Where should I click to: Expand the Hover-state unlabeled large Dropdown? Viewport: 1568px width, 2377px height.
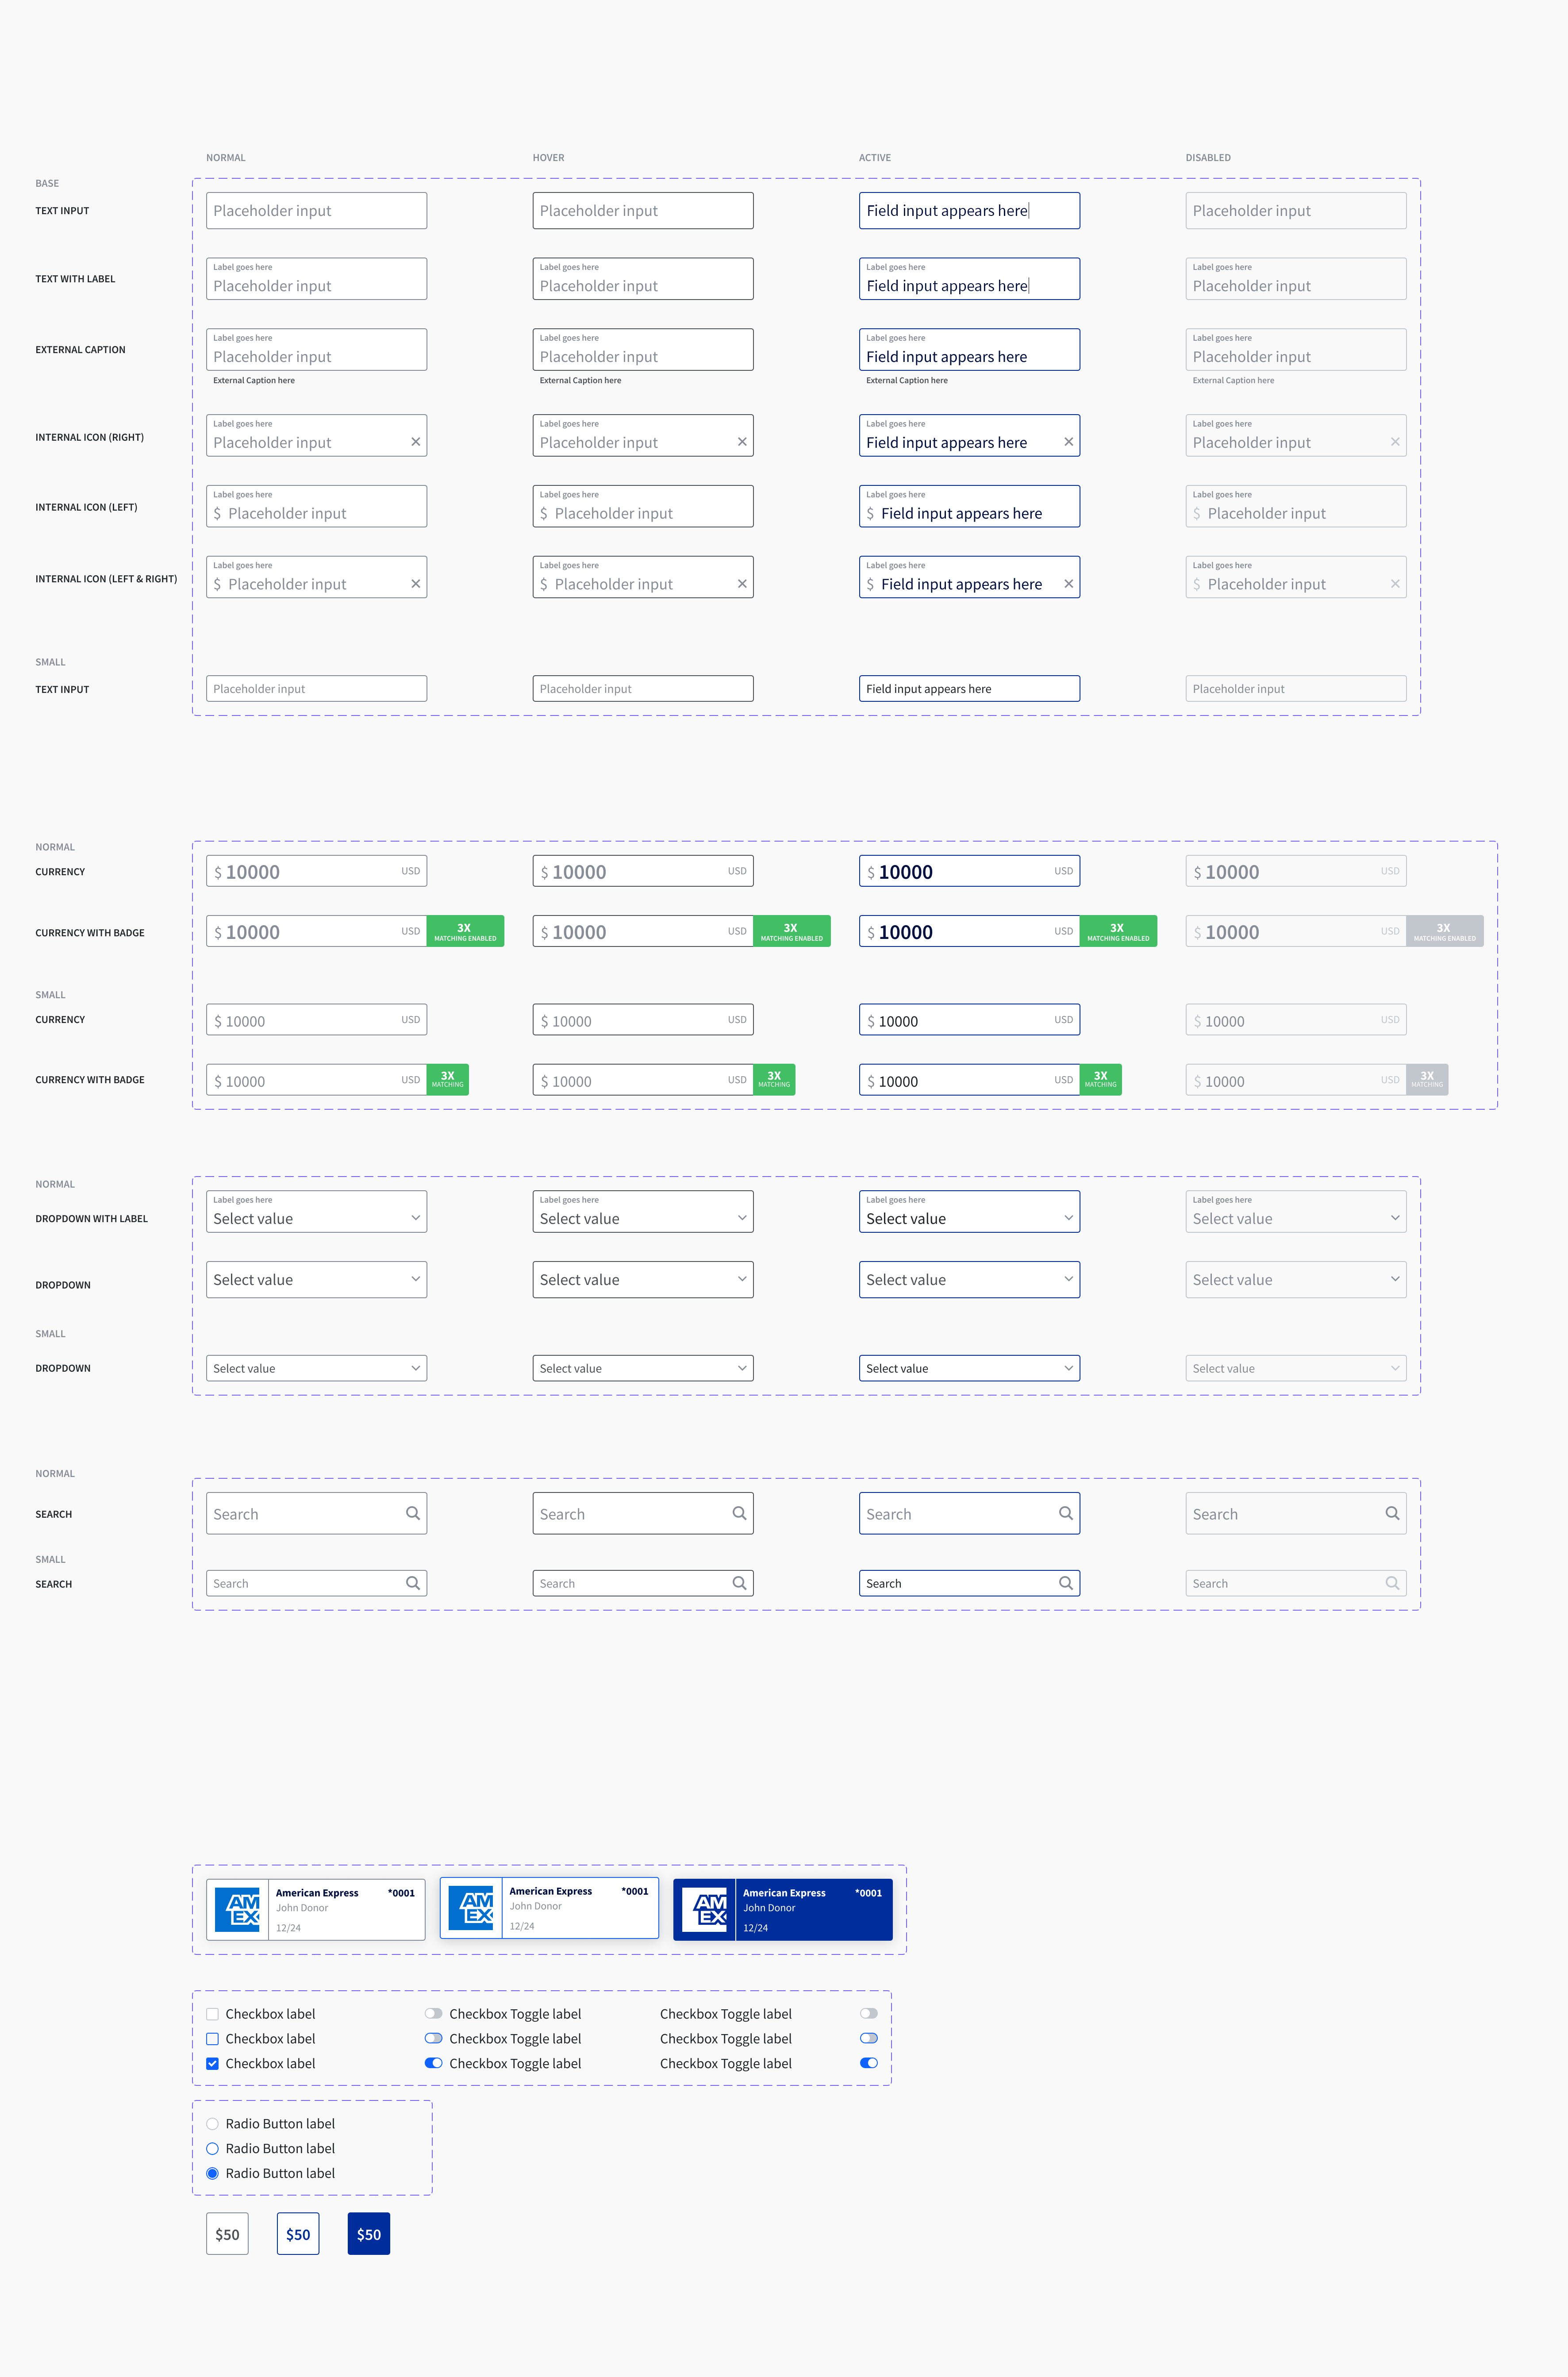[643, 1279]
